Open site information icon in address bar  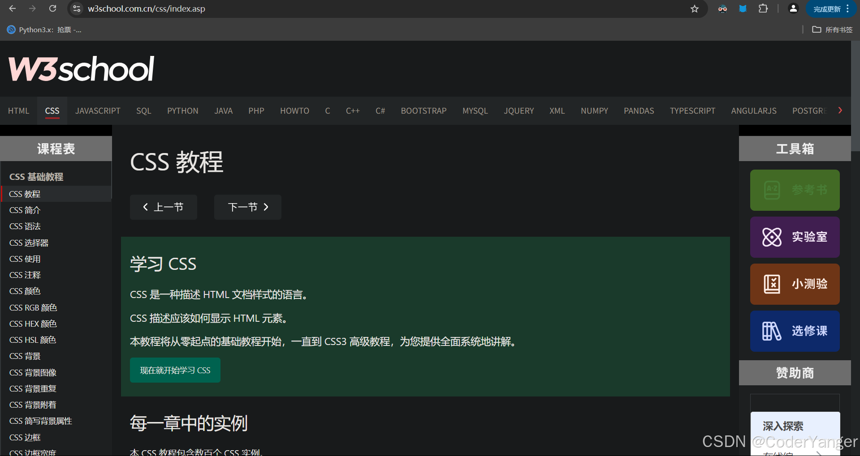77,9
